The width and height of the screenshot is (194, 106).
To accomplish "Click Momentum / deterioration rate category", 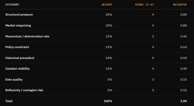I will 27,36.
